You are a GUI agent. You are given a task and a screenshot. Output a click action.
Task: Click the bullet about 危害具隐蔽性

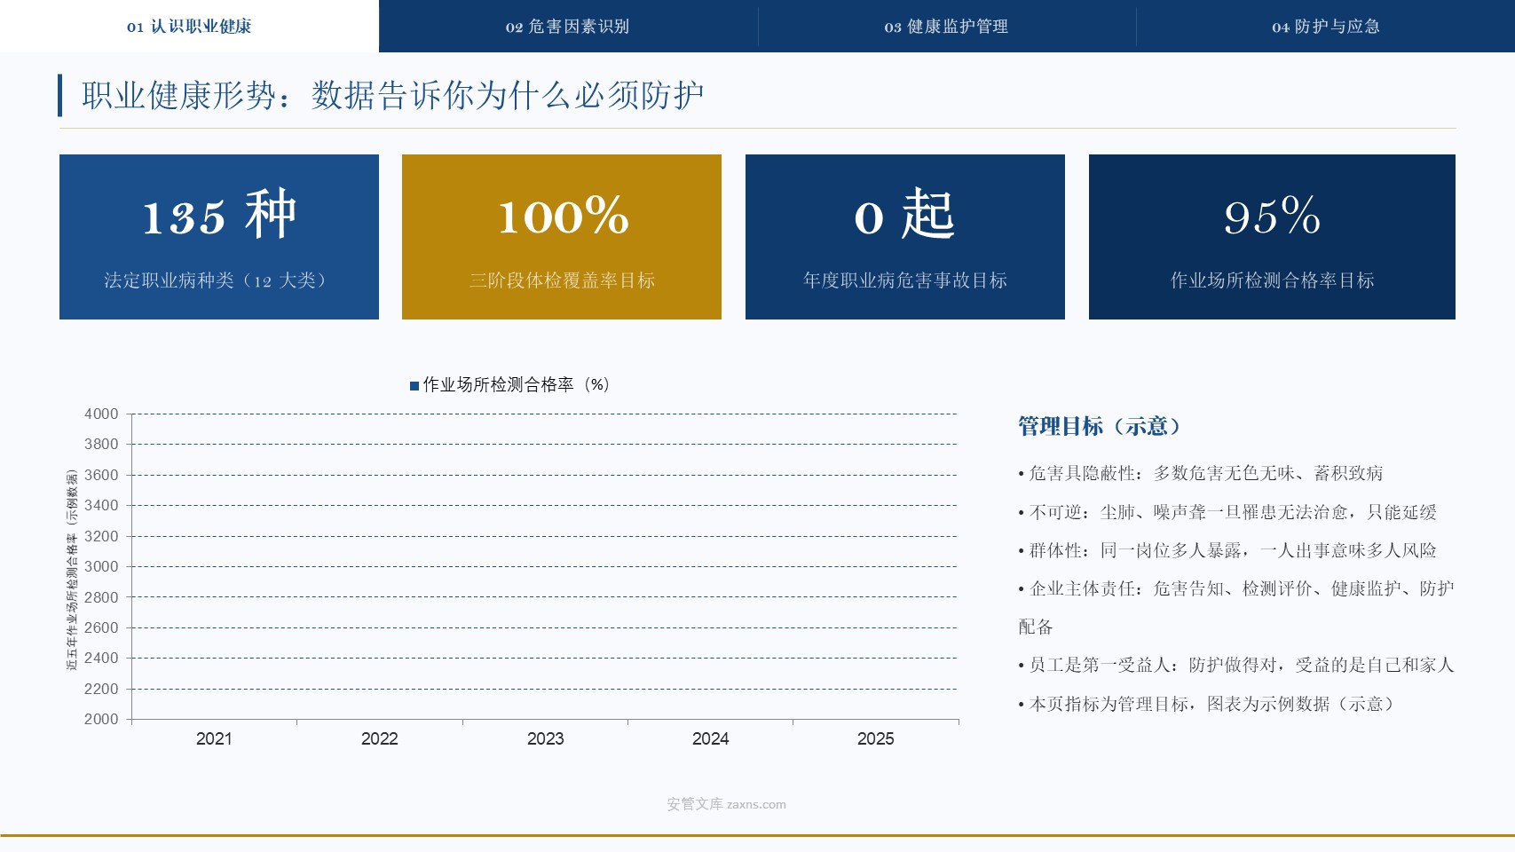1201,473
